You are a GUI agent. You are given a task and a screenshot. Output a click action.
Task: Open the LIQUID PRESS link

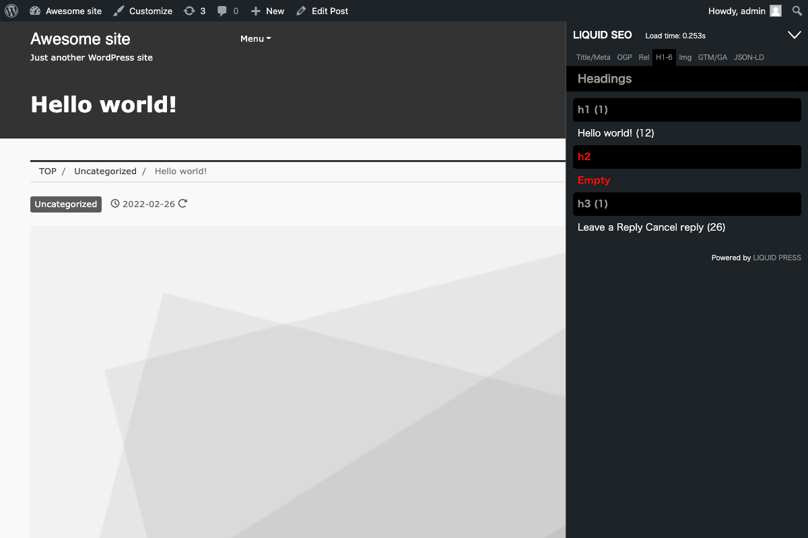(x=777, y=258)
